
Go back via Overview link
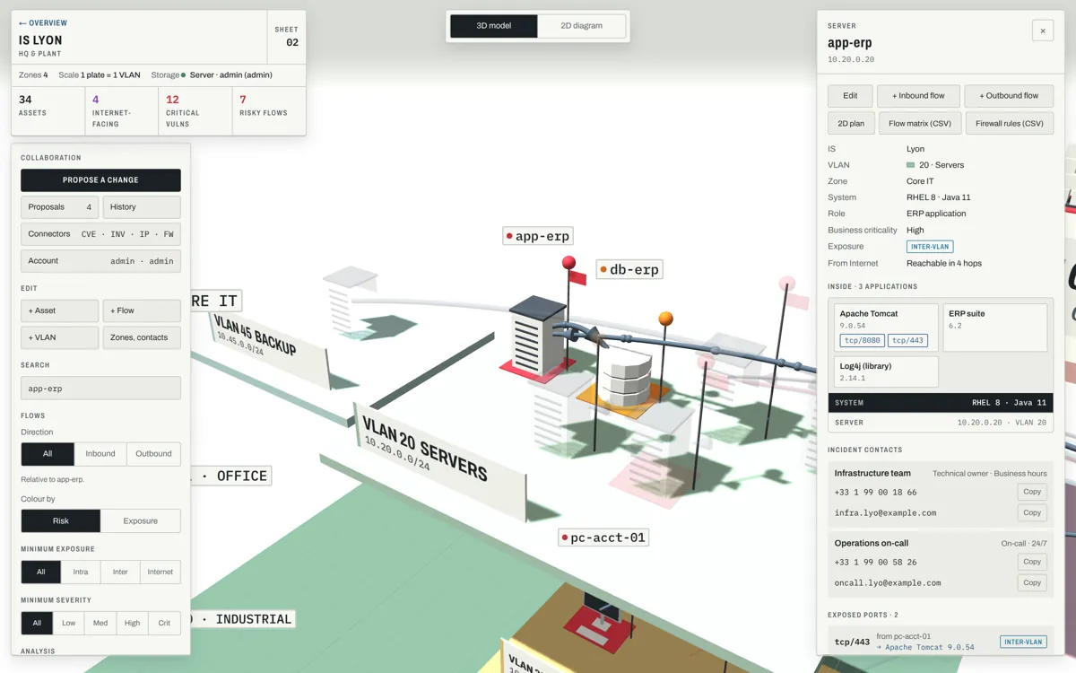tap(43, 23)
